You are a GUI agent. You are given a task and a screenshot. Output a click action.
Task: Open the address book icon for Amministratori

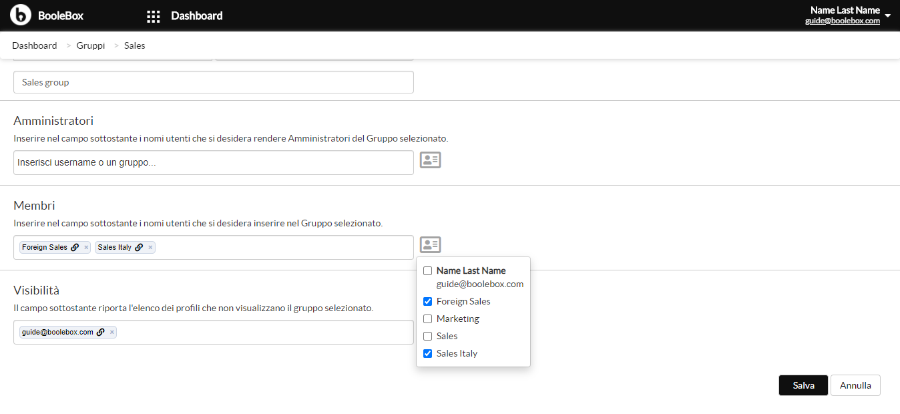click(x=430, y=160)
